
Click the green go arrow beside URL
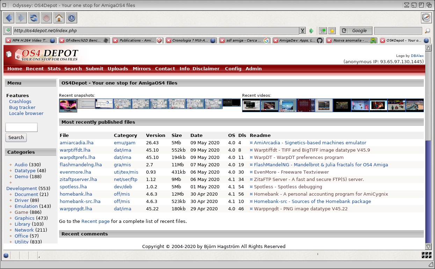point(311,31)
